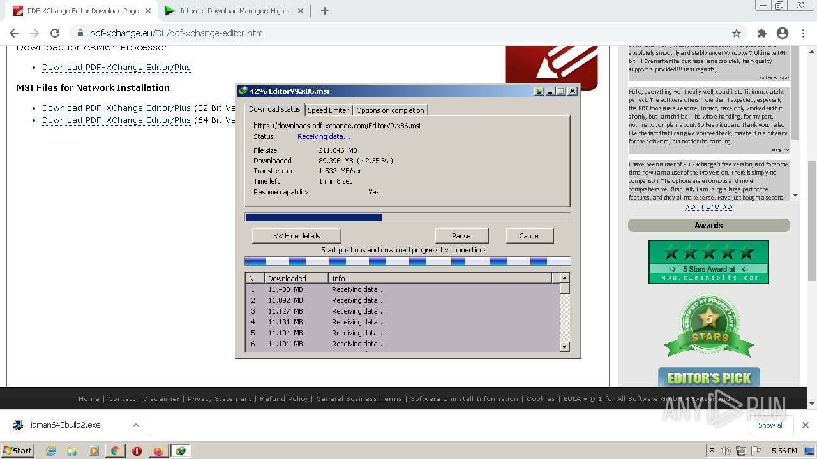Click 32 Bit MSI Download link

116,108
